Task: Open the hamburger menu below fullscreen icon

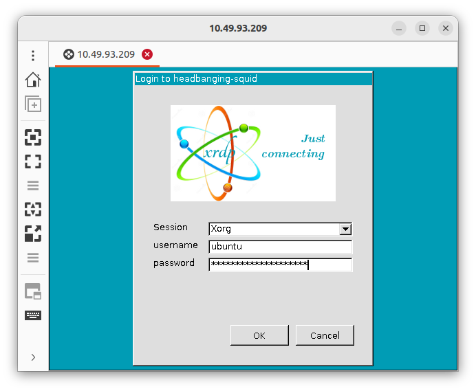Action: [33, 186]
